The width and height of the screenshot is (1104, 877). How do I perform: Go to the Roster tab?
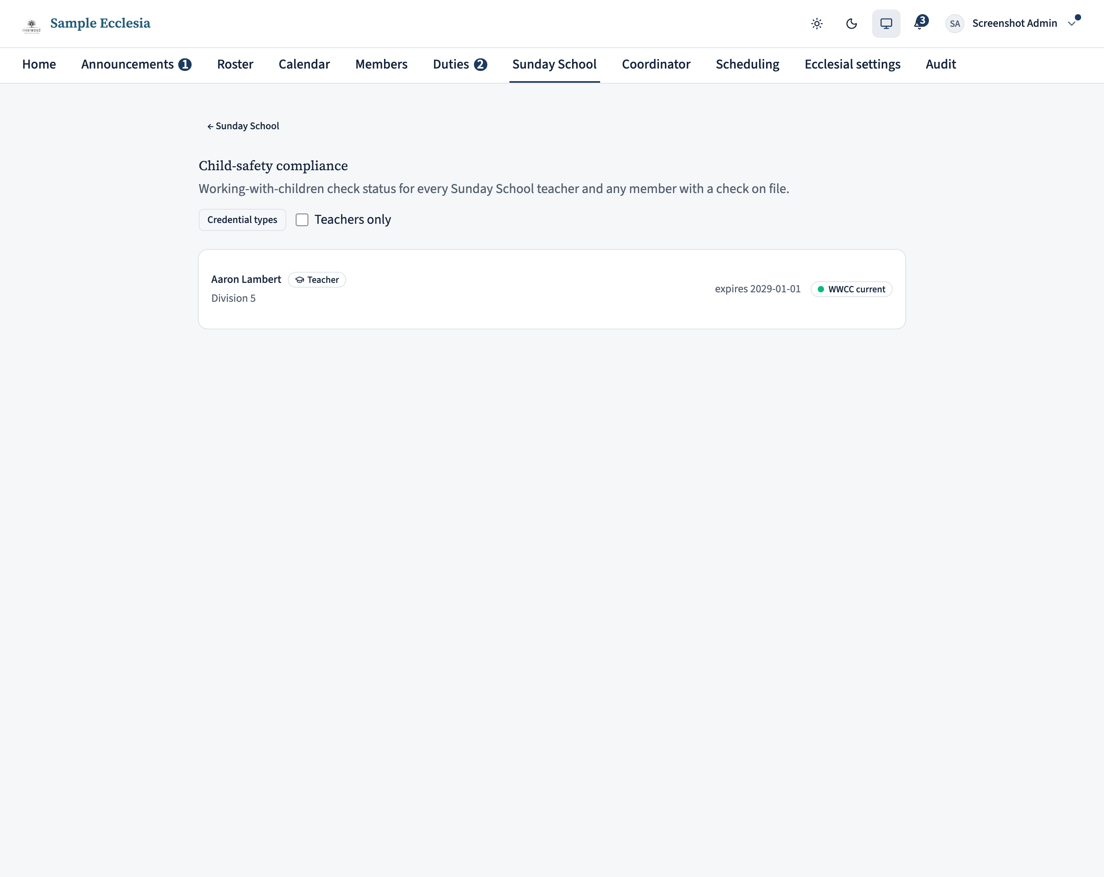pyautogui.click(x=235, y=64)
